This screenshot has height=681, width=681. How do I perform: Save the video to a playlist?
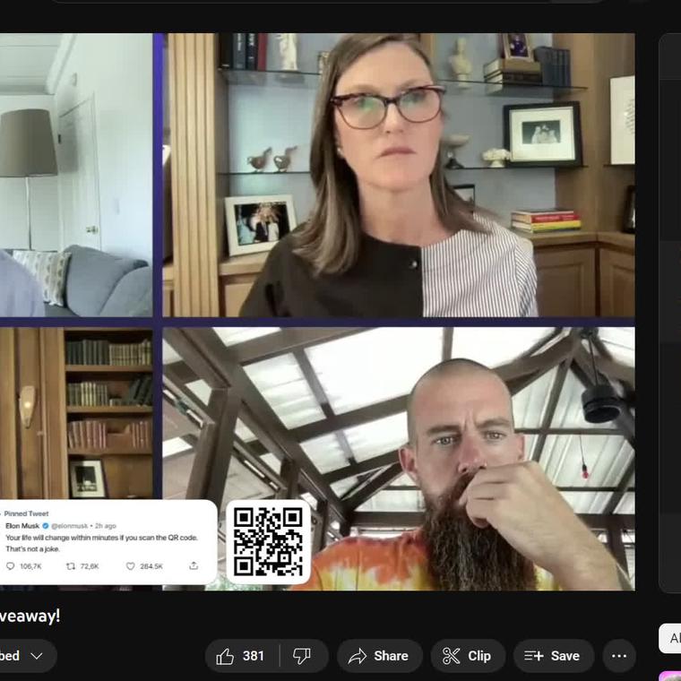coord(553,656)
